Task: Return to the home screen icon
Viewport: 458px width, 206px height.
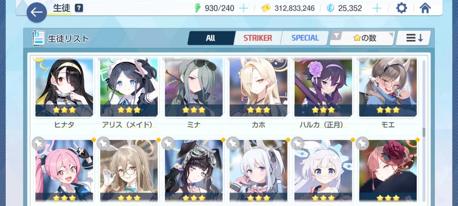Action: 425,8
